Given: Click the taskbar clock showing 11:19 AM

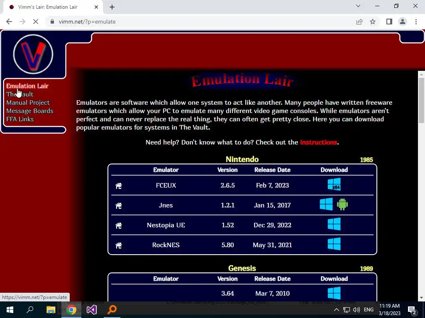Looking at the screenshot, I should point(389,306).
